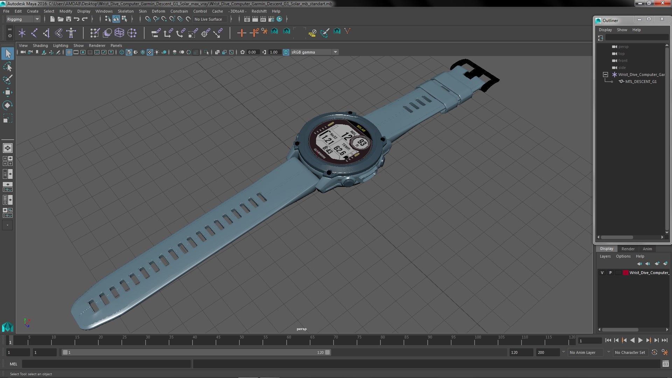Click No Live Surface field
This screenshot has width=672, height=378.
[210, 19]
